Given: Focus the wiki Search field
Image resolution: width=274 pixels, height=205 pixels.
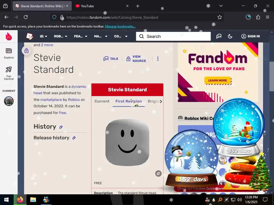Looking at the screenshot, I should coord(173,36).
